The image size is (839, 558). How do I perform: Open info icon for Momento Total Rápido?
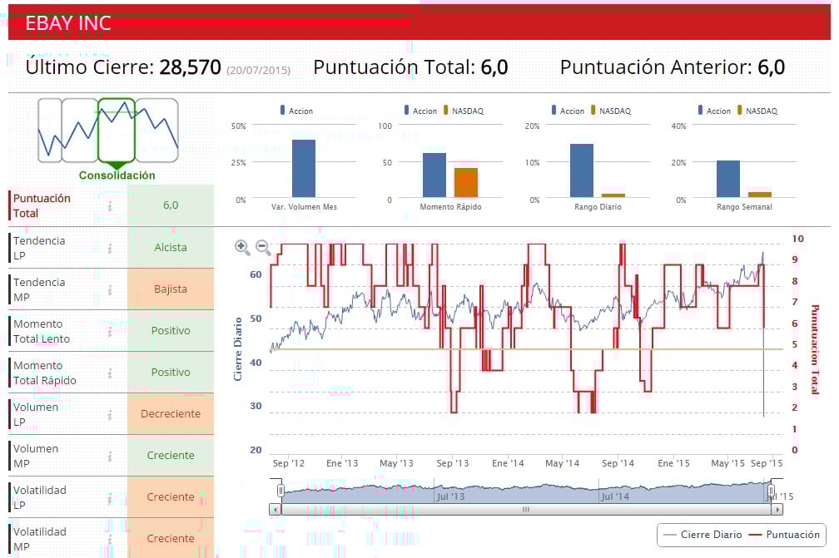pos(110,373)
